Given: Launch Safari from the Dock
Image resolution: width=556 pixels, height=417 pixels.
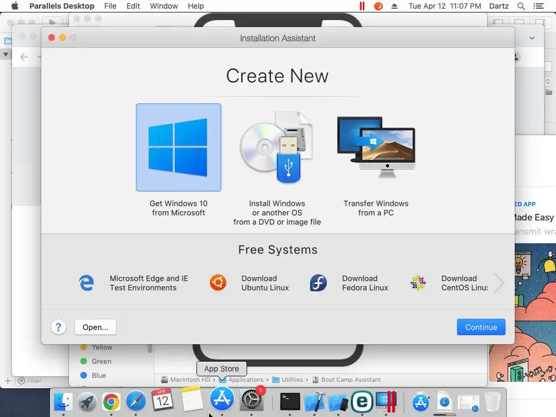Looking at the screenshot, I should point(135,401).
